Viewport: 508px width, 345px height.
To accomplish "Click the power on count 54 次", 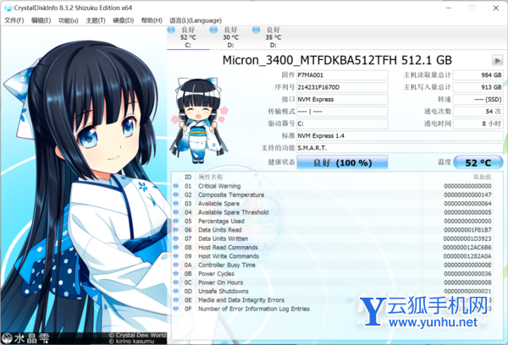I will (x=478, y=112).
